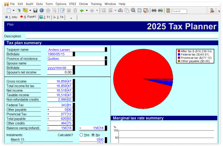Select Yes for calculate instalments
This screenshot has width=223, height=147.
coord(81,135)
